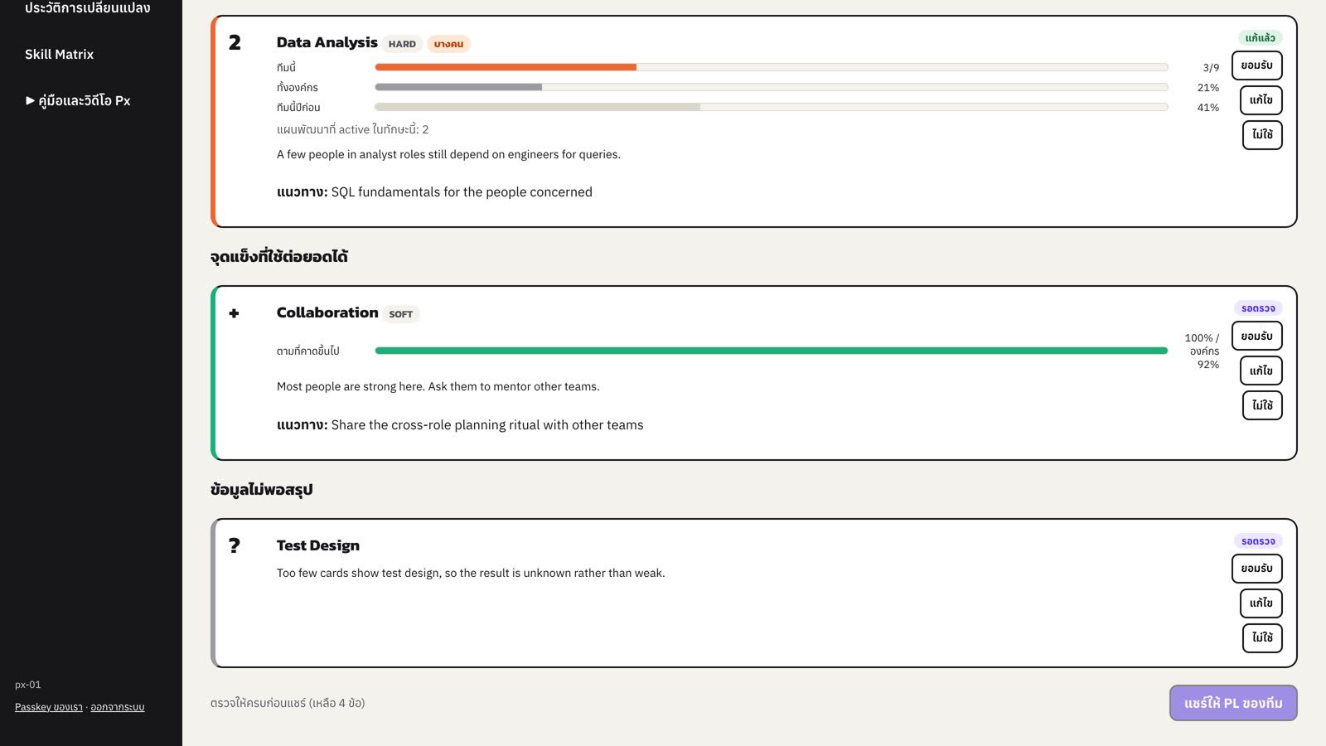The image size is (1326, 746).
Task: Accept the Test Design card with ยอมรับ
Action: click(x=1256, y=569)
